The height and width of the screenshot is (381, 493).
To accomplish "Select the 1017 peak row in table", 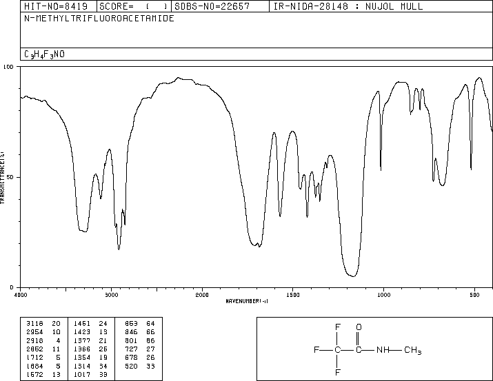I will coord(90,374).
